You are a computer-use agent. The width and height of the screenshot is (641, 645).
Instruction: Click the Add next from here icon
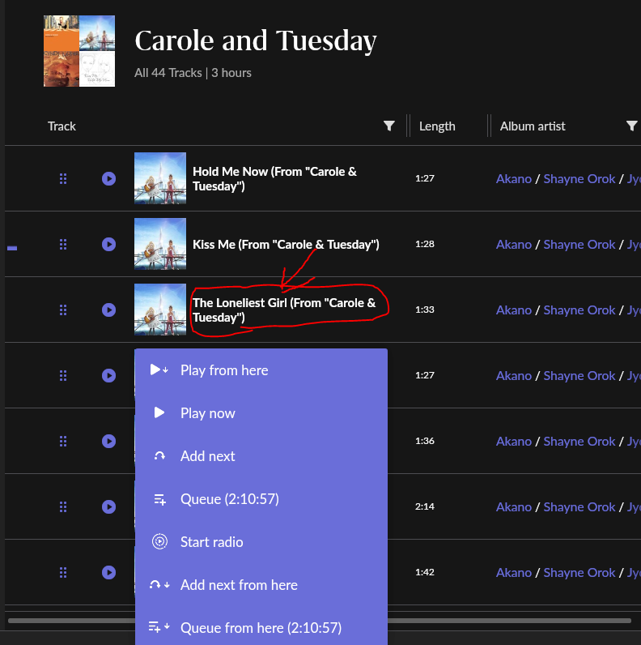tap(159, 584)
